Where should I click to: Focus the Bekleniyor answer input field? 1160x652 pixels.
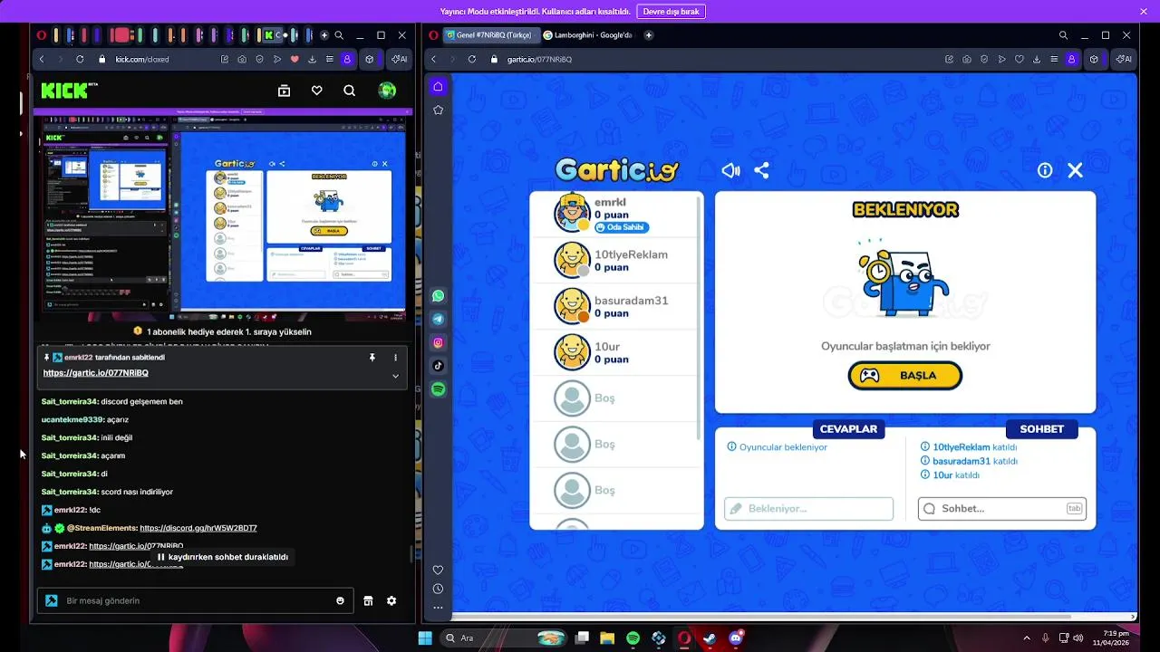point(808,509)
